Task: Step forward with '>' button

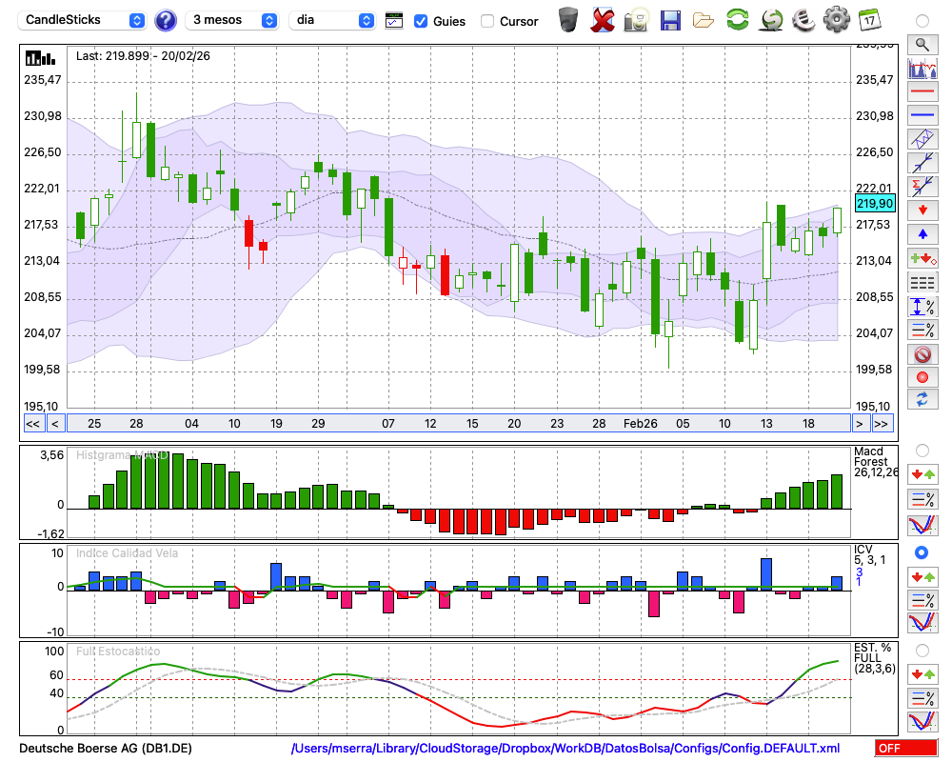Action: click(859, 424)
